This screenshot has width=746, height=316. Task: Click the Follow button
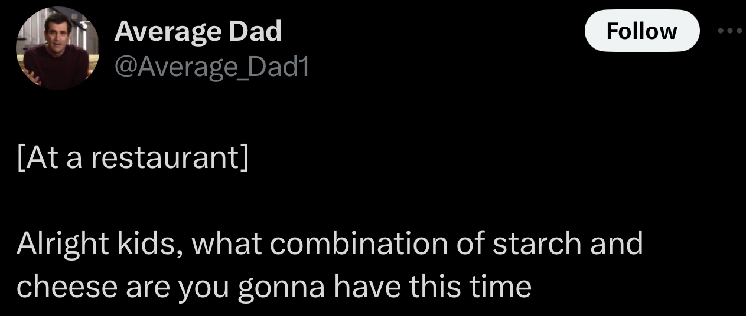coord(641,31)
